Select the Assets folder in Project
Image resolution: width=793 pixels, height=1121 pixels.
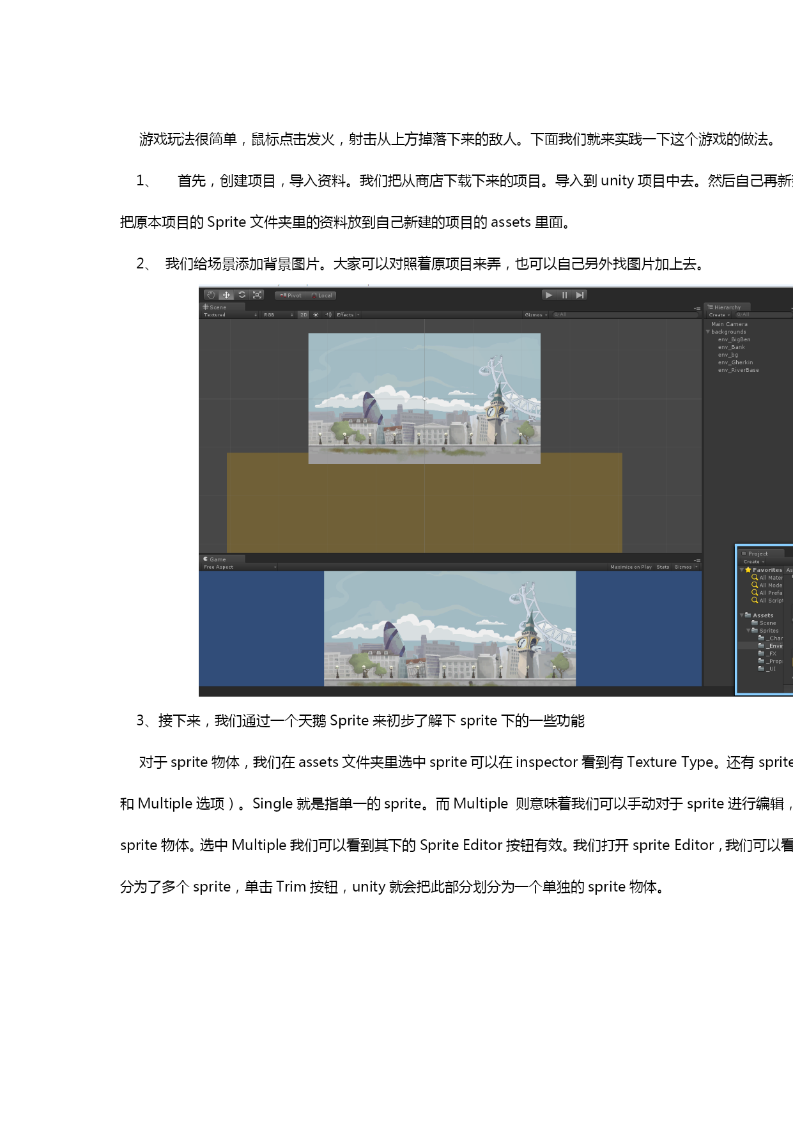[x=759, y=615]
